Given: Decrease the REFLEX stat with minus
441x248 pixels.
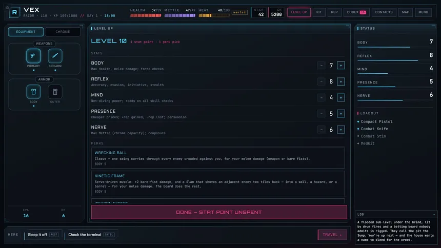Looking at the screenshot, I should coord(321,81).
